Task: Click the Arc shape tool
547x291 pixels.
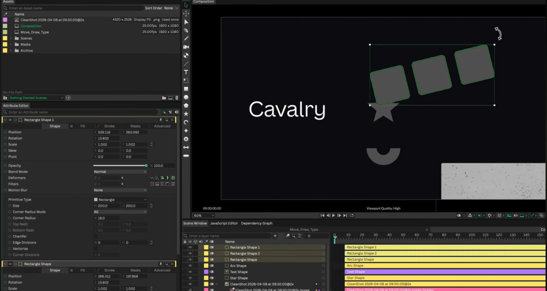Action: [x=186, y=122]
